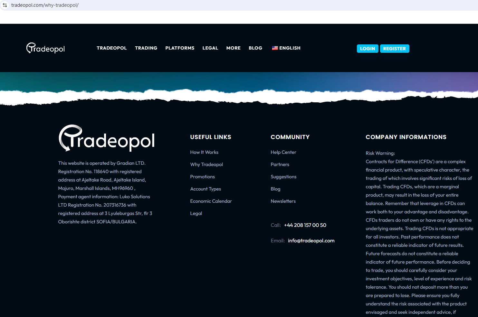This screenshot has height=317, width=478.
Task: Open the TRADING navigation menu
Action: click(x=146, y=48)
